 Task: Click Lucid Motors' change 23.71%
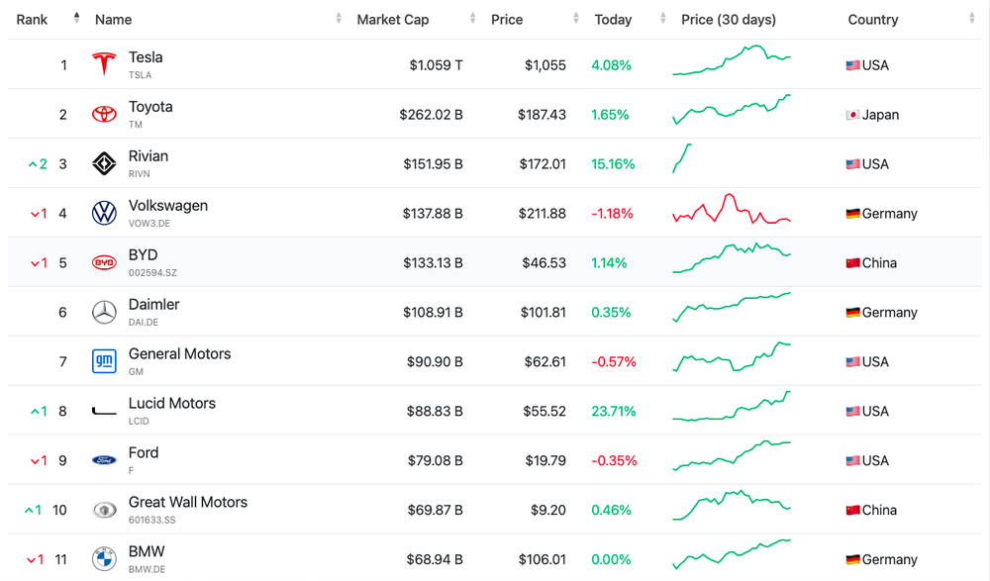(x=613, y=411)
